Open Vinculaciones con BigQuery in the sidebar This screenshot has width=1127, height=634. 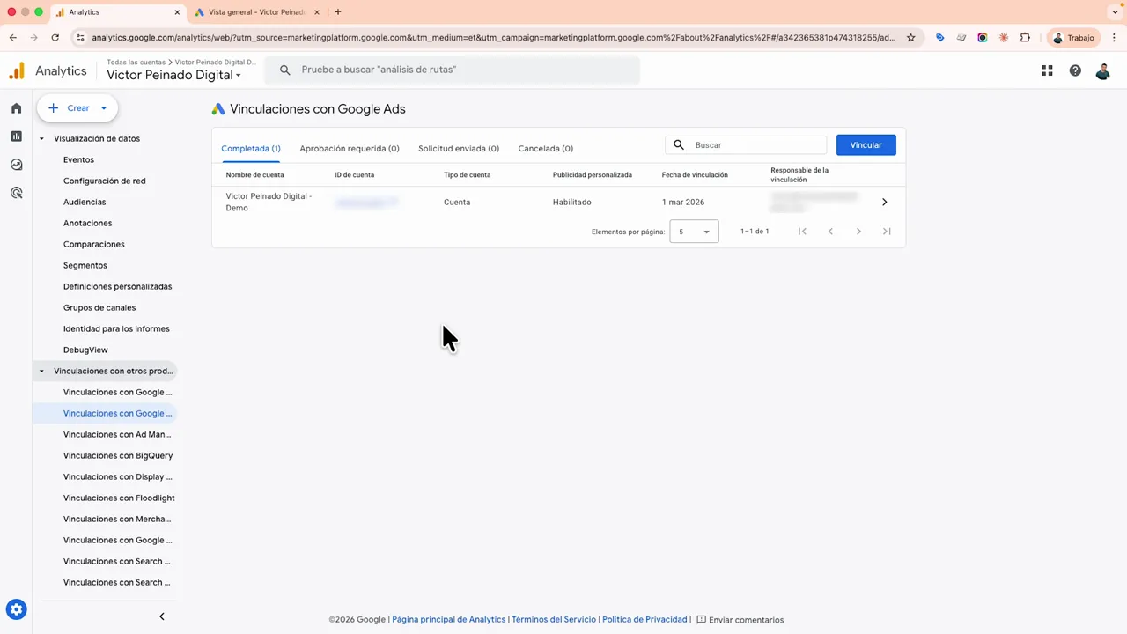pyautogui.click(x=118, y=456)
